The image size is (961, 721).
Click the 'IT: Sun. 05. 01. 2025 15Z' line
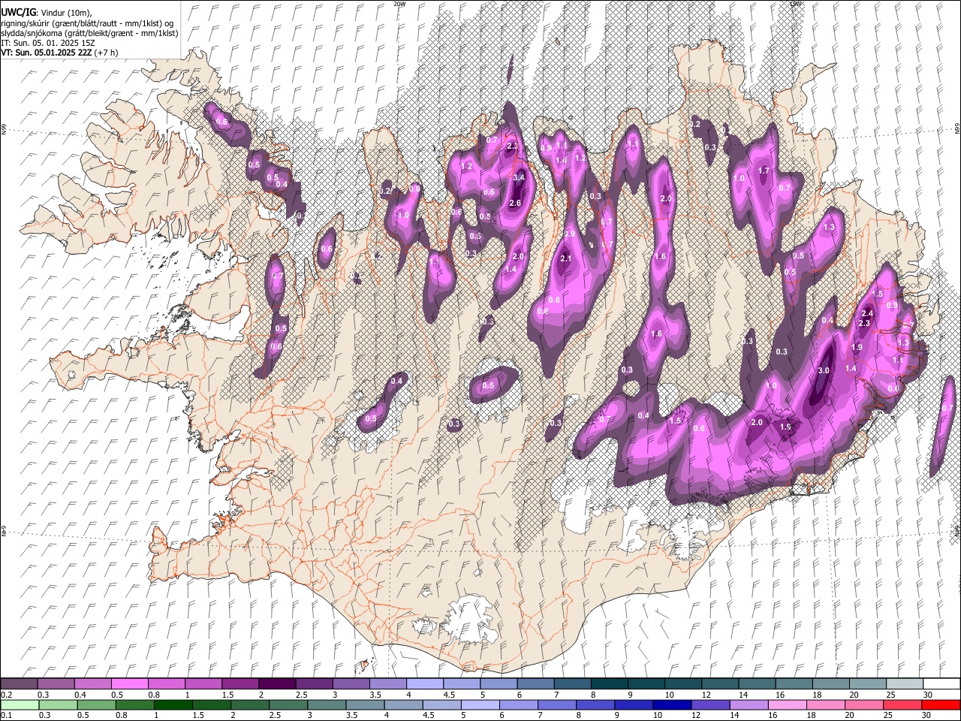48,43
